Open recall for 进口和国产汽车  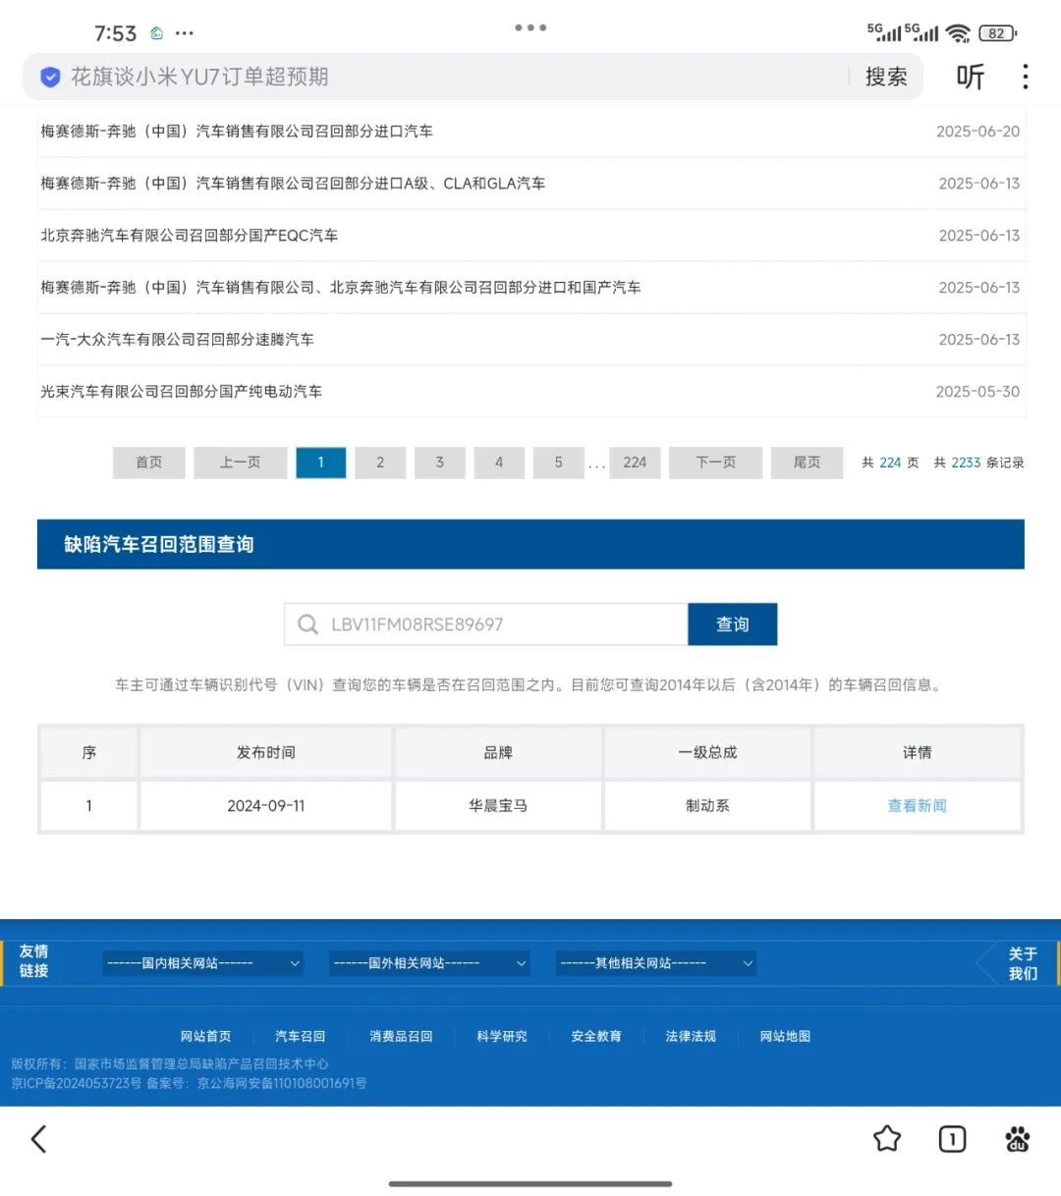tap(530, 288)
